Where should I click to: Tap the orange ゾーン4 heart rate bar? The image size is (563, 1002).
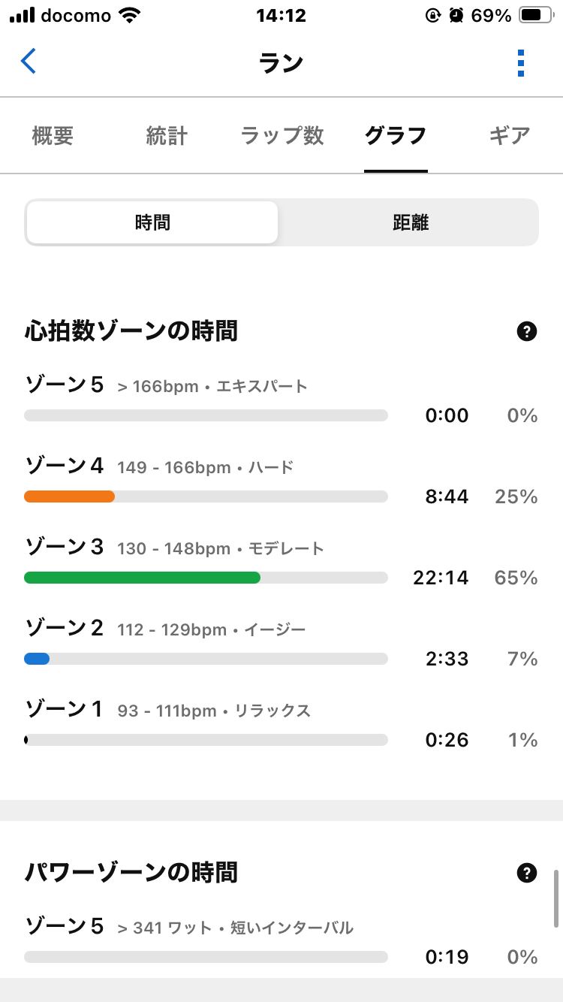click(x=69, y=496)
